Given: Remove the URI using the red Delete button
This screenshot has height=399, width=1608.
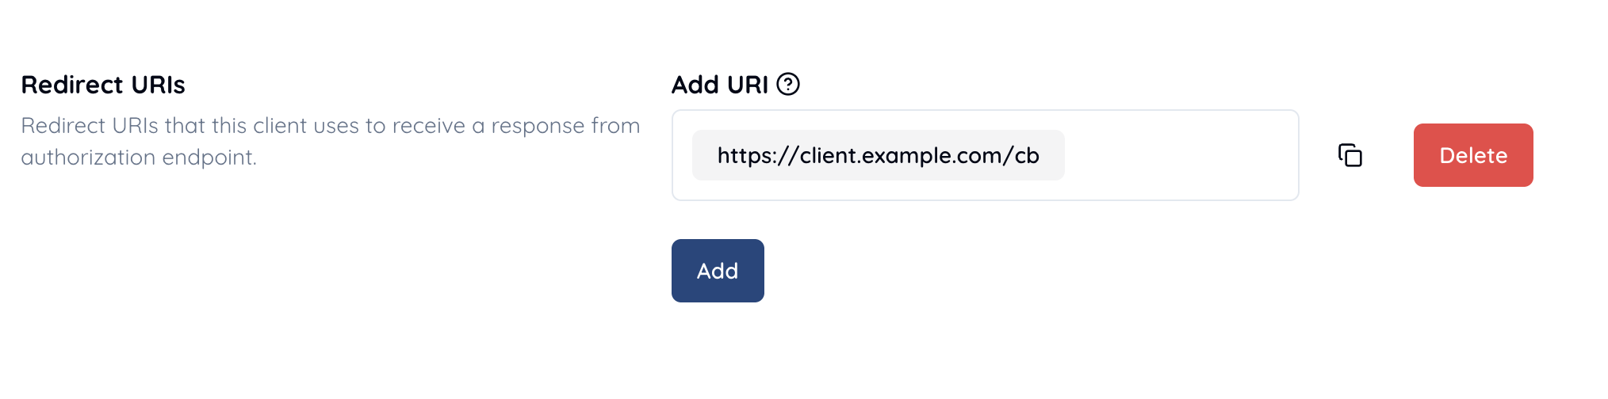Looking at the screenshot, I should click(1472, 155).
